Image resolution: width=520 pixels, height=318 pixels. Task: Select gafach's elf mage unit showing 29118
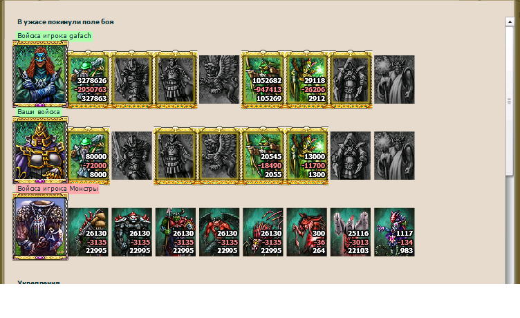point(307,79)
